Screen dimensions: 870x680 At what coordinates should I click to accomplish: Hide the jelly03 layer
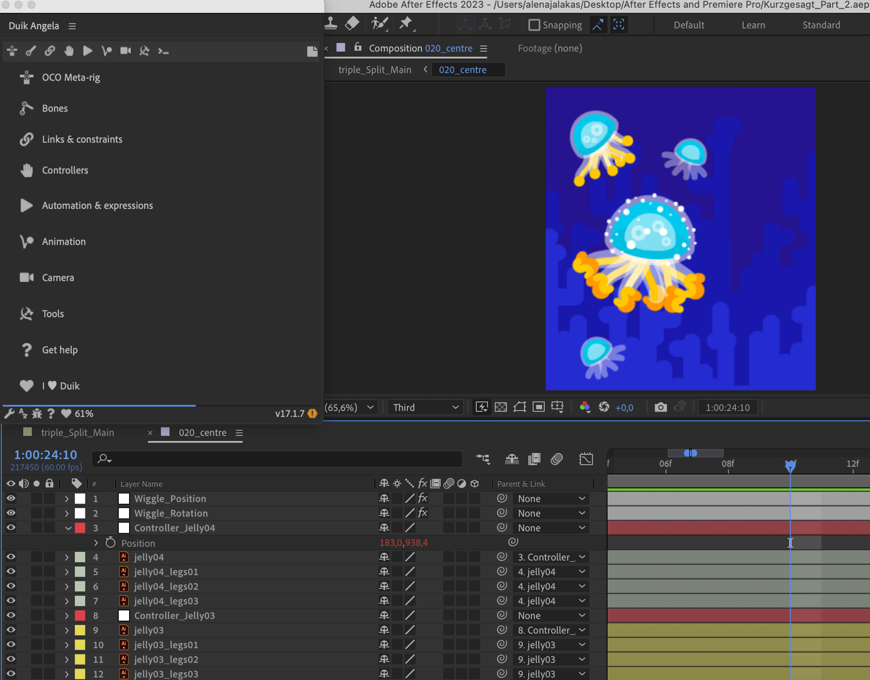[x=11, y=630]
